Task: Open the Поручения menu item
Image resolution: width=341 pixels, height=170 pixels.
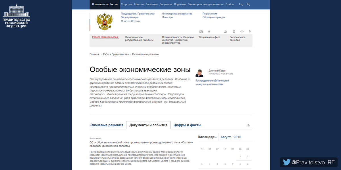Action: coord(180,5)
